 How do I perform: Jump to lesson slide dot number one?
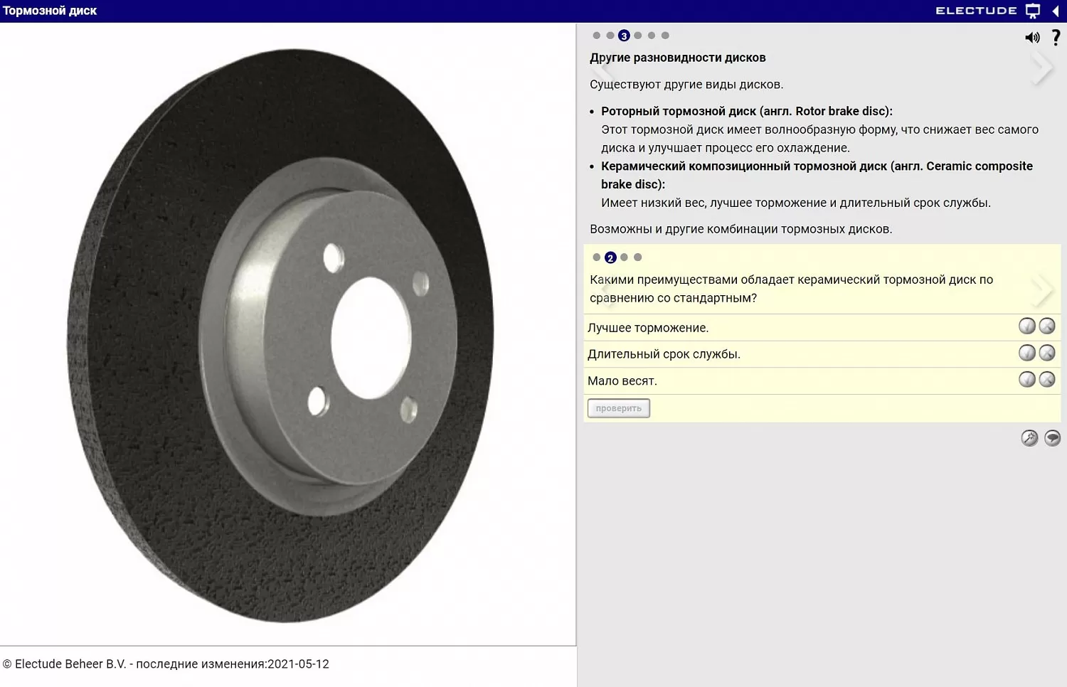(597, 36)
